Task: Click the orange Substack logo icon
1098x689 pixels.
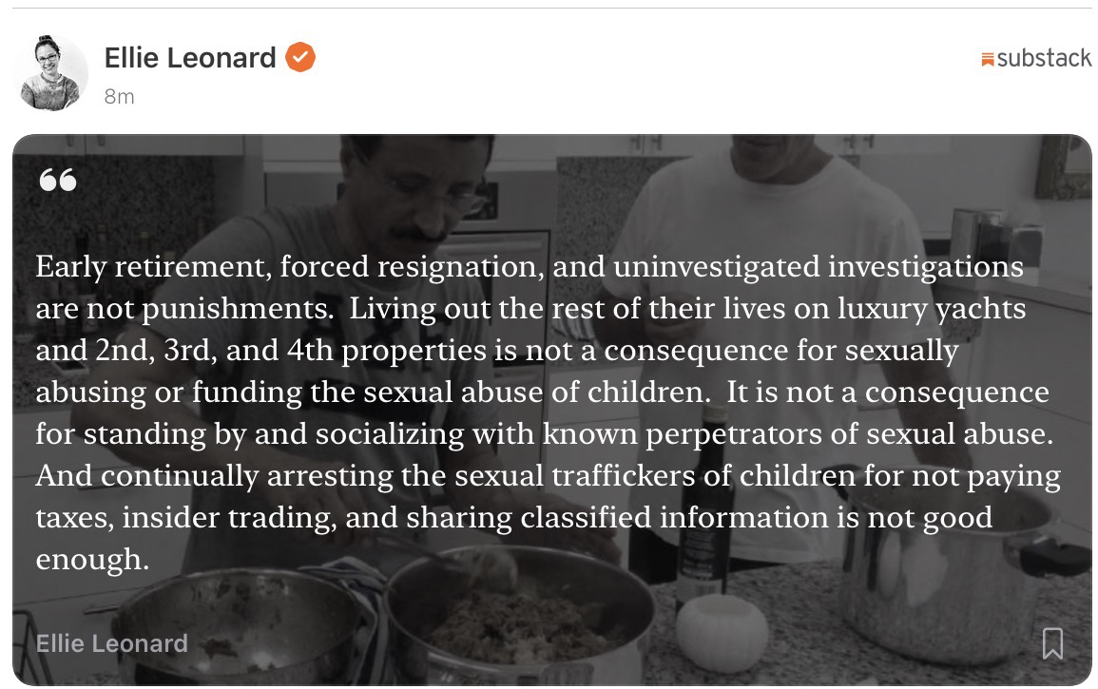Action: pyautogui.click(x=987, y=60)
